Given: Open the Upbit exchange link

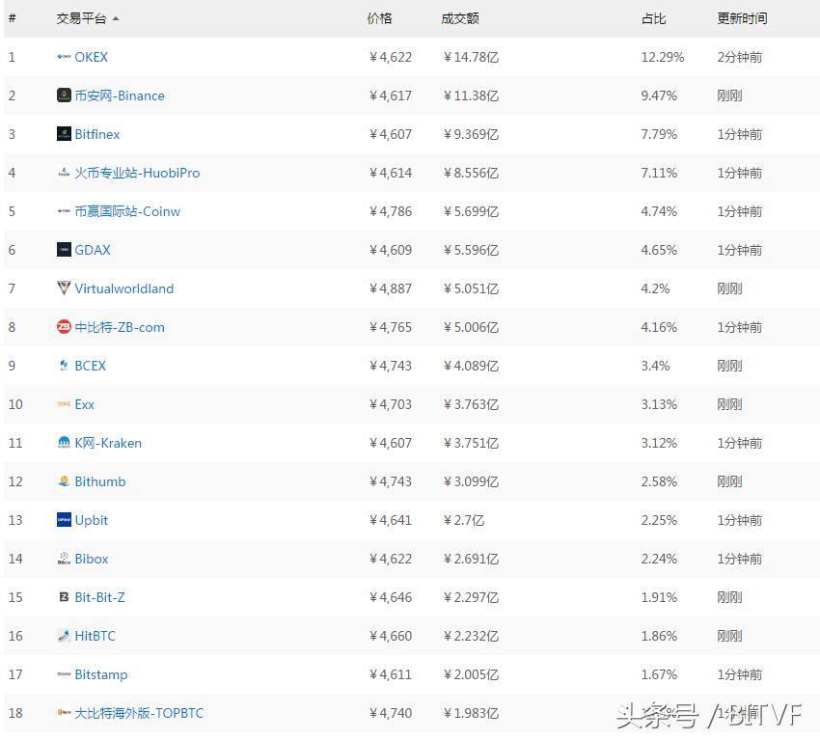Looking at the screenshot, I should (x=92, y=520).
